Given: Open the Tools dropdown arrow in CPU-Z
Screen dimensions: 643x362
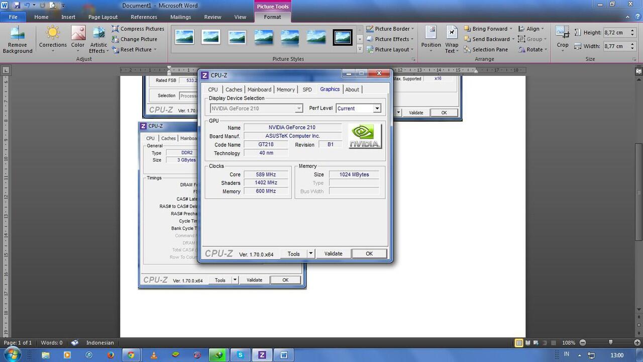Looking at the screenshot, I should pos(310,254).
